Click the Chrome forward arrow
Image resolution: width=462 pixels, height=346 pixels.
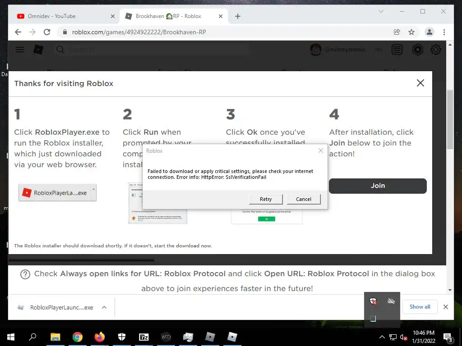point(32,32)
